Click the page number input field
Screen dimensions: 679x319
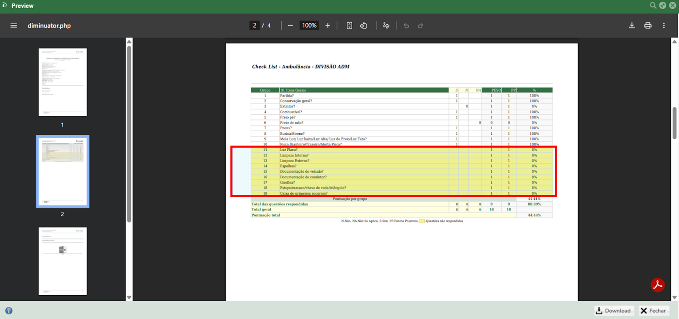pos(254,25)
